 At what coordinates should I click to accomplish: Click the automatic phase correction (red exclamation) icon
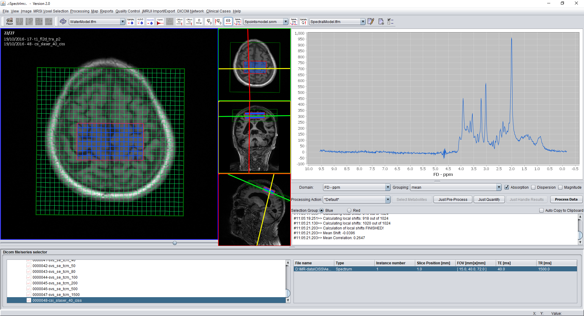pos(218,22)
